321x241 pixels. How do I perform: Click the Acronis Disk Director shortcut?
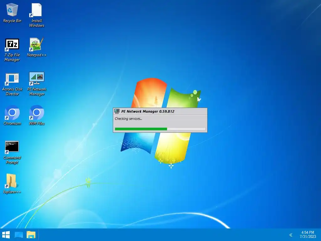pos(12,84)
